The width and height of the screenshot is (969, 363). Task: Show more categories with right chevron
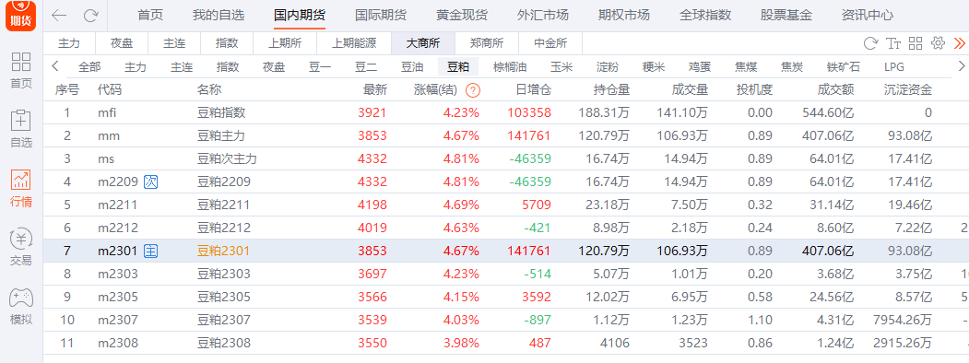961,66
